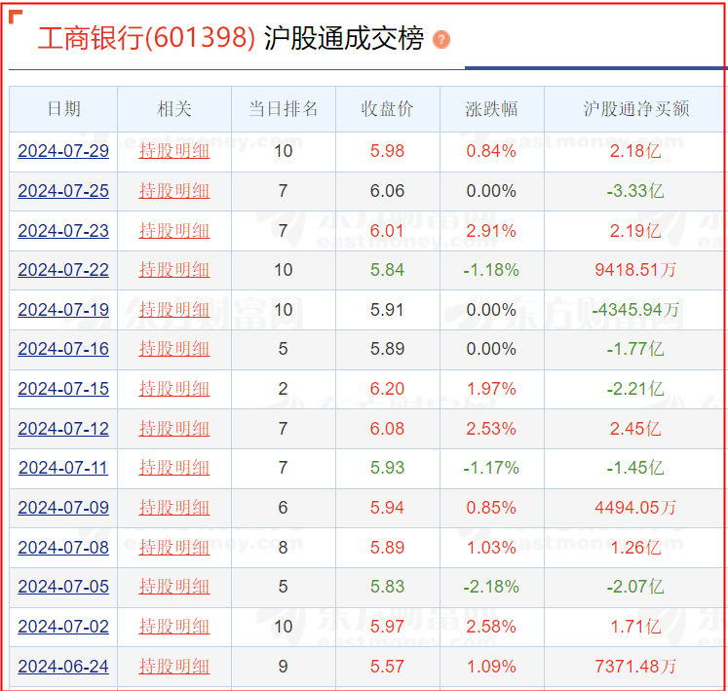
Task: Open the 2024-07-19 date link
Action: [x=63, y=310]
